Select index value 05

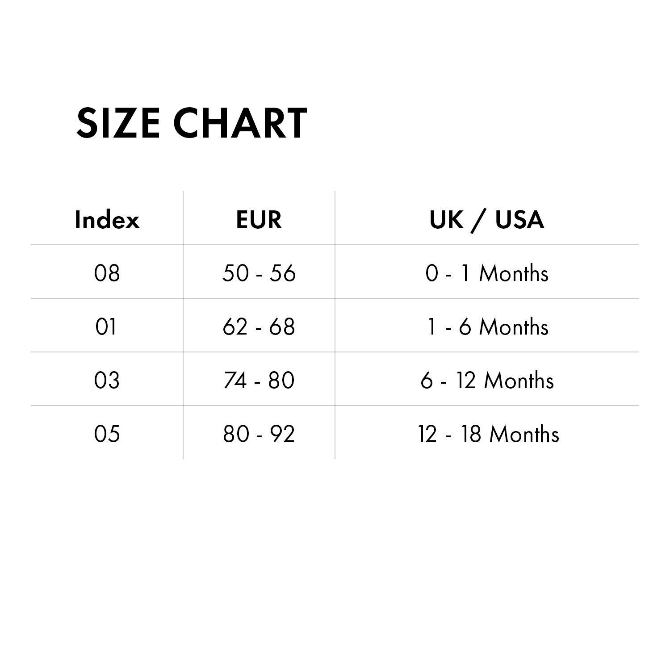click(107, 434)
